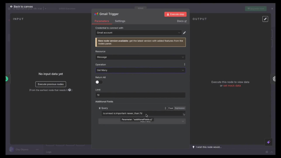
Task: Expand the Logs panel chevron
Action: [272, 152]
